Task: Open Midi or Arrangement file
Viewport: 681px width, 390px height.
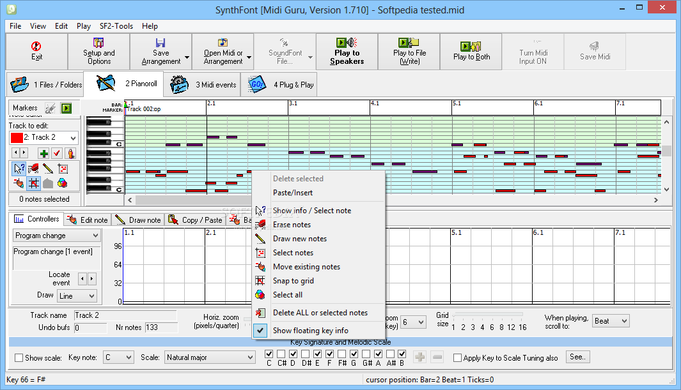Action: tap(223, 51)
